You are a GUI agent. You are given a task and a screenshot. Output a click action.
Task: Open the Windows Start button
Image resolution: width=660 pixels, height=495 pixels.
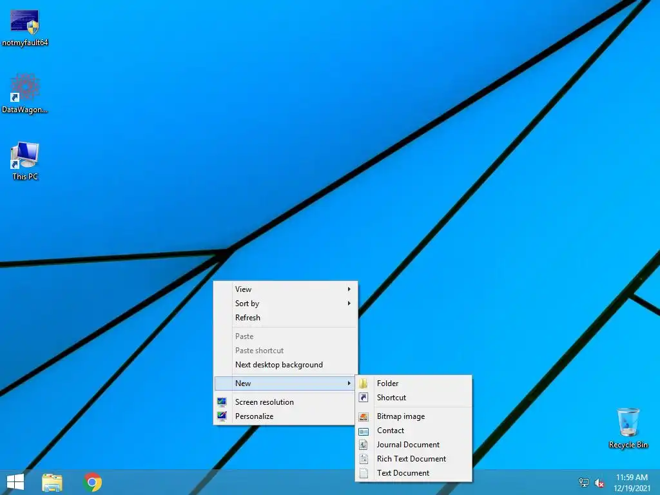[15, 482]
